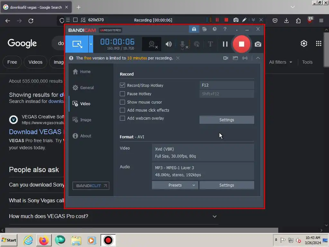329x247 pixels.
Task: Capture image from recording bar camera icon
Action: [236, 20]
